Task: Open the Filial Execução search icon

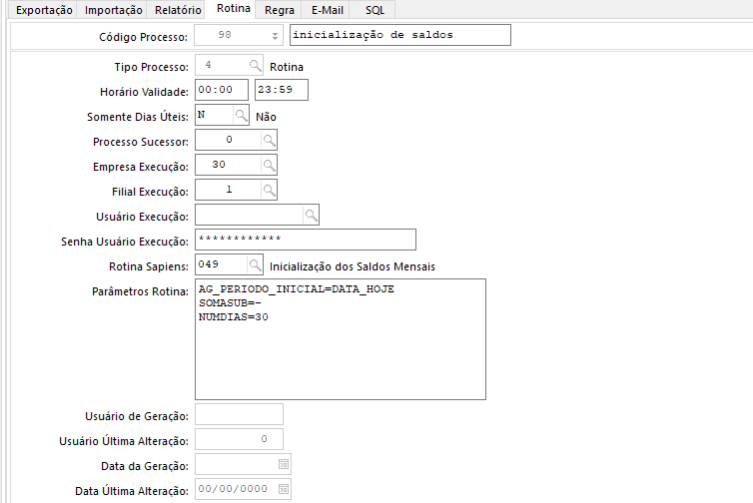Action: pyautogui.click(x=269, y=190)
